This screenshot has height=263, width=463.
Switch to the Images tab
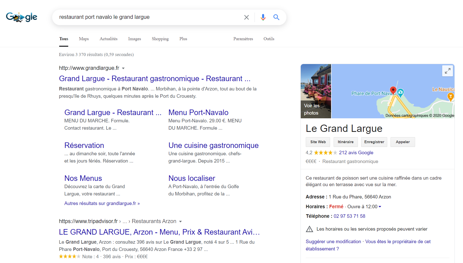pyautogui.click(x=134, y=39)
